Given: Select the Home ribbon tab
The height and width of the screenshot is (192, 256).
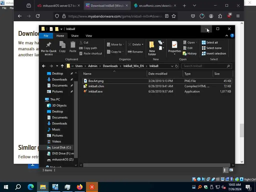Looking at the screenshot, I should point(60,35).
